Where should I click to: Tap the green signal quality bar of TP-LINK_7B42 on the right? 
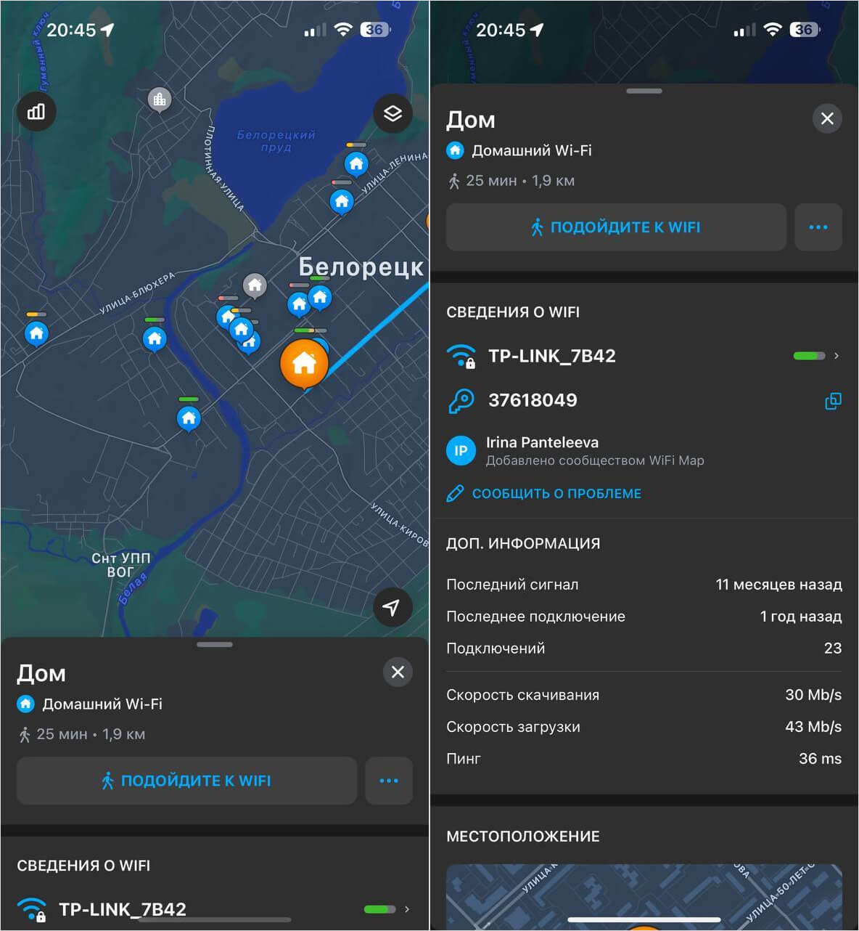pos(809,356)
